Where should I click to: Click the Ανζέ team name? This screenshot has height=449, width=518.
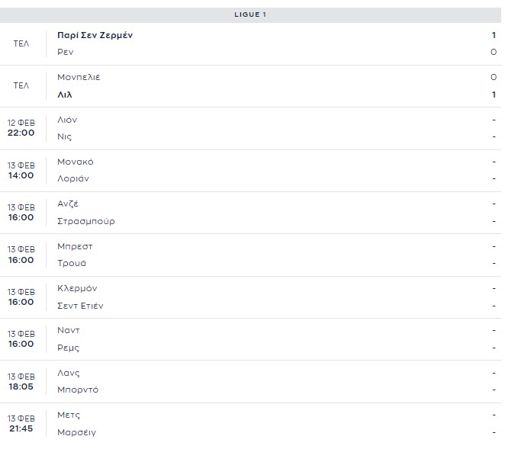[68, 204]
